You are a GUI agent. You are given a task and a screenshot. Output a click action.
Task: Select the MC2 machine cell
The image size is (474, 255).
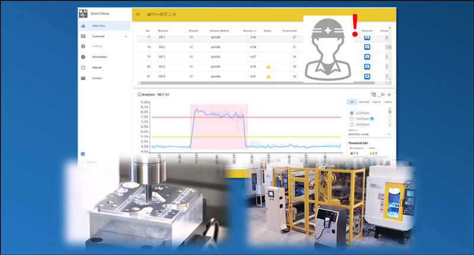click(x=162, y=47)
